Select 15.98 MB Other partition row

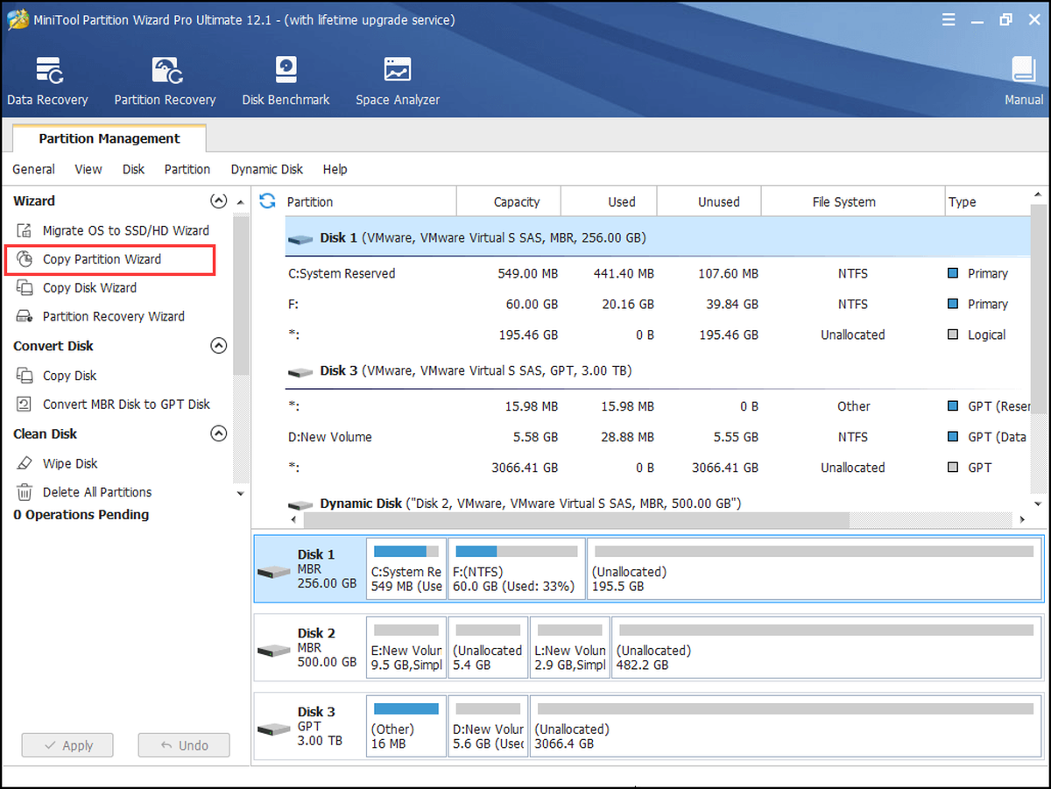click(x=657, y=406)
